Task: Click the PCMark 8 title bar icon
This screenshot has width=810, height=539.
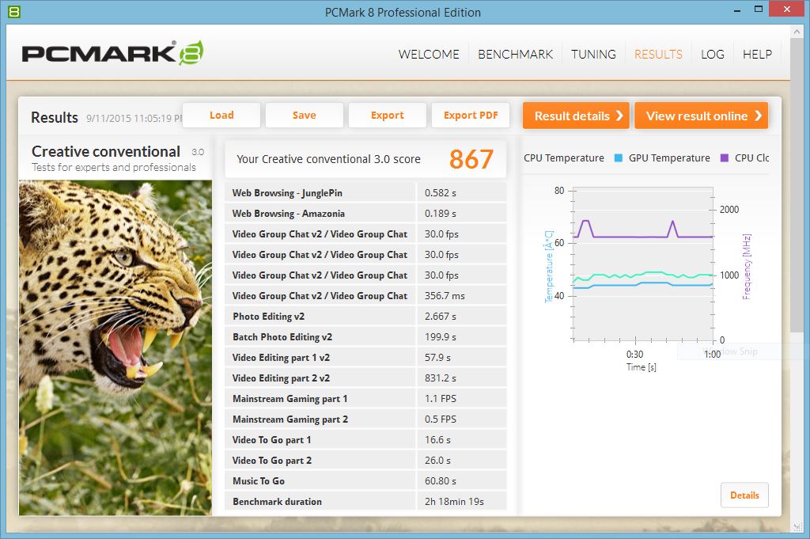Action: click(x=13, y=12)
